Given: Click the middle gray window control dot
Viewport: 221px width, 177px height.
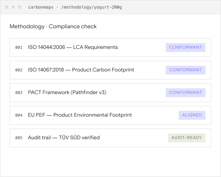Looking at the screenshot, I should [13, 7].
